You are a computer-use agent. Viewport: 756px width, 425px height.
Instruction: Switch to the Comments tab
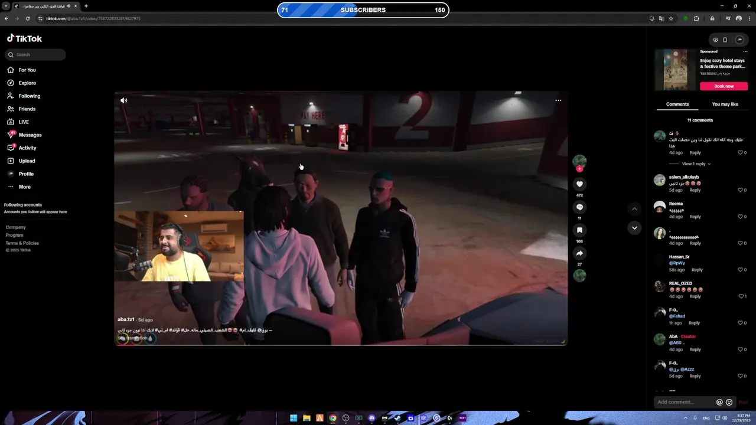pos(677,104)
